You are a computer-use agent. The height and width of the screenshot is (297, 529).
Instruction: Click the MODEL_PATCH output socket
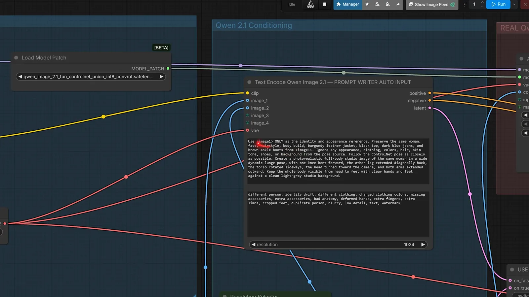pos(168,69)
